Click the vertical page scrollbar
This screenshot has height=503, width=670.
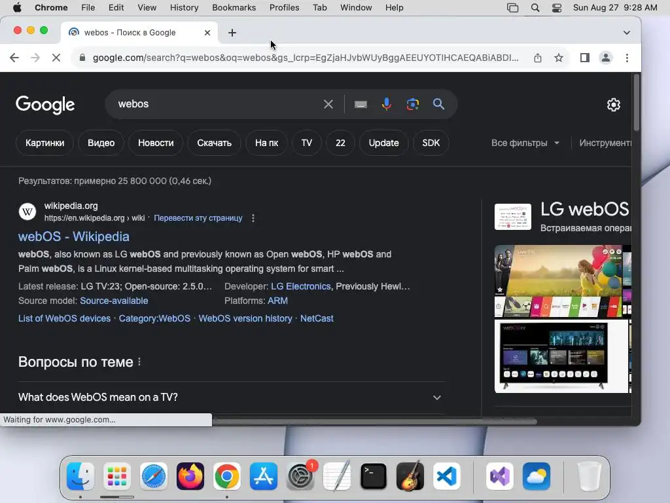coord(636,103)
